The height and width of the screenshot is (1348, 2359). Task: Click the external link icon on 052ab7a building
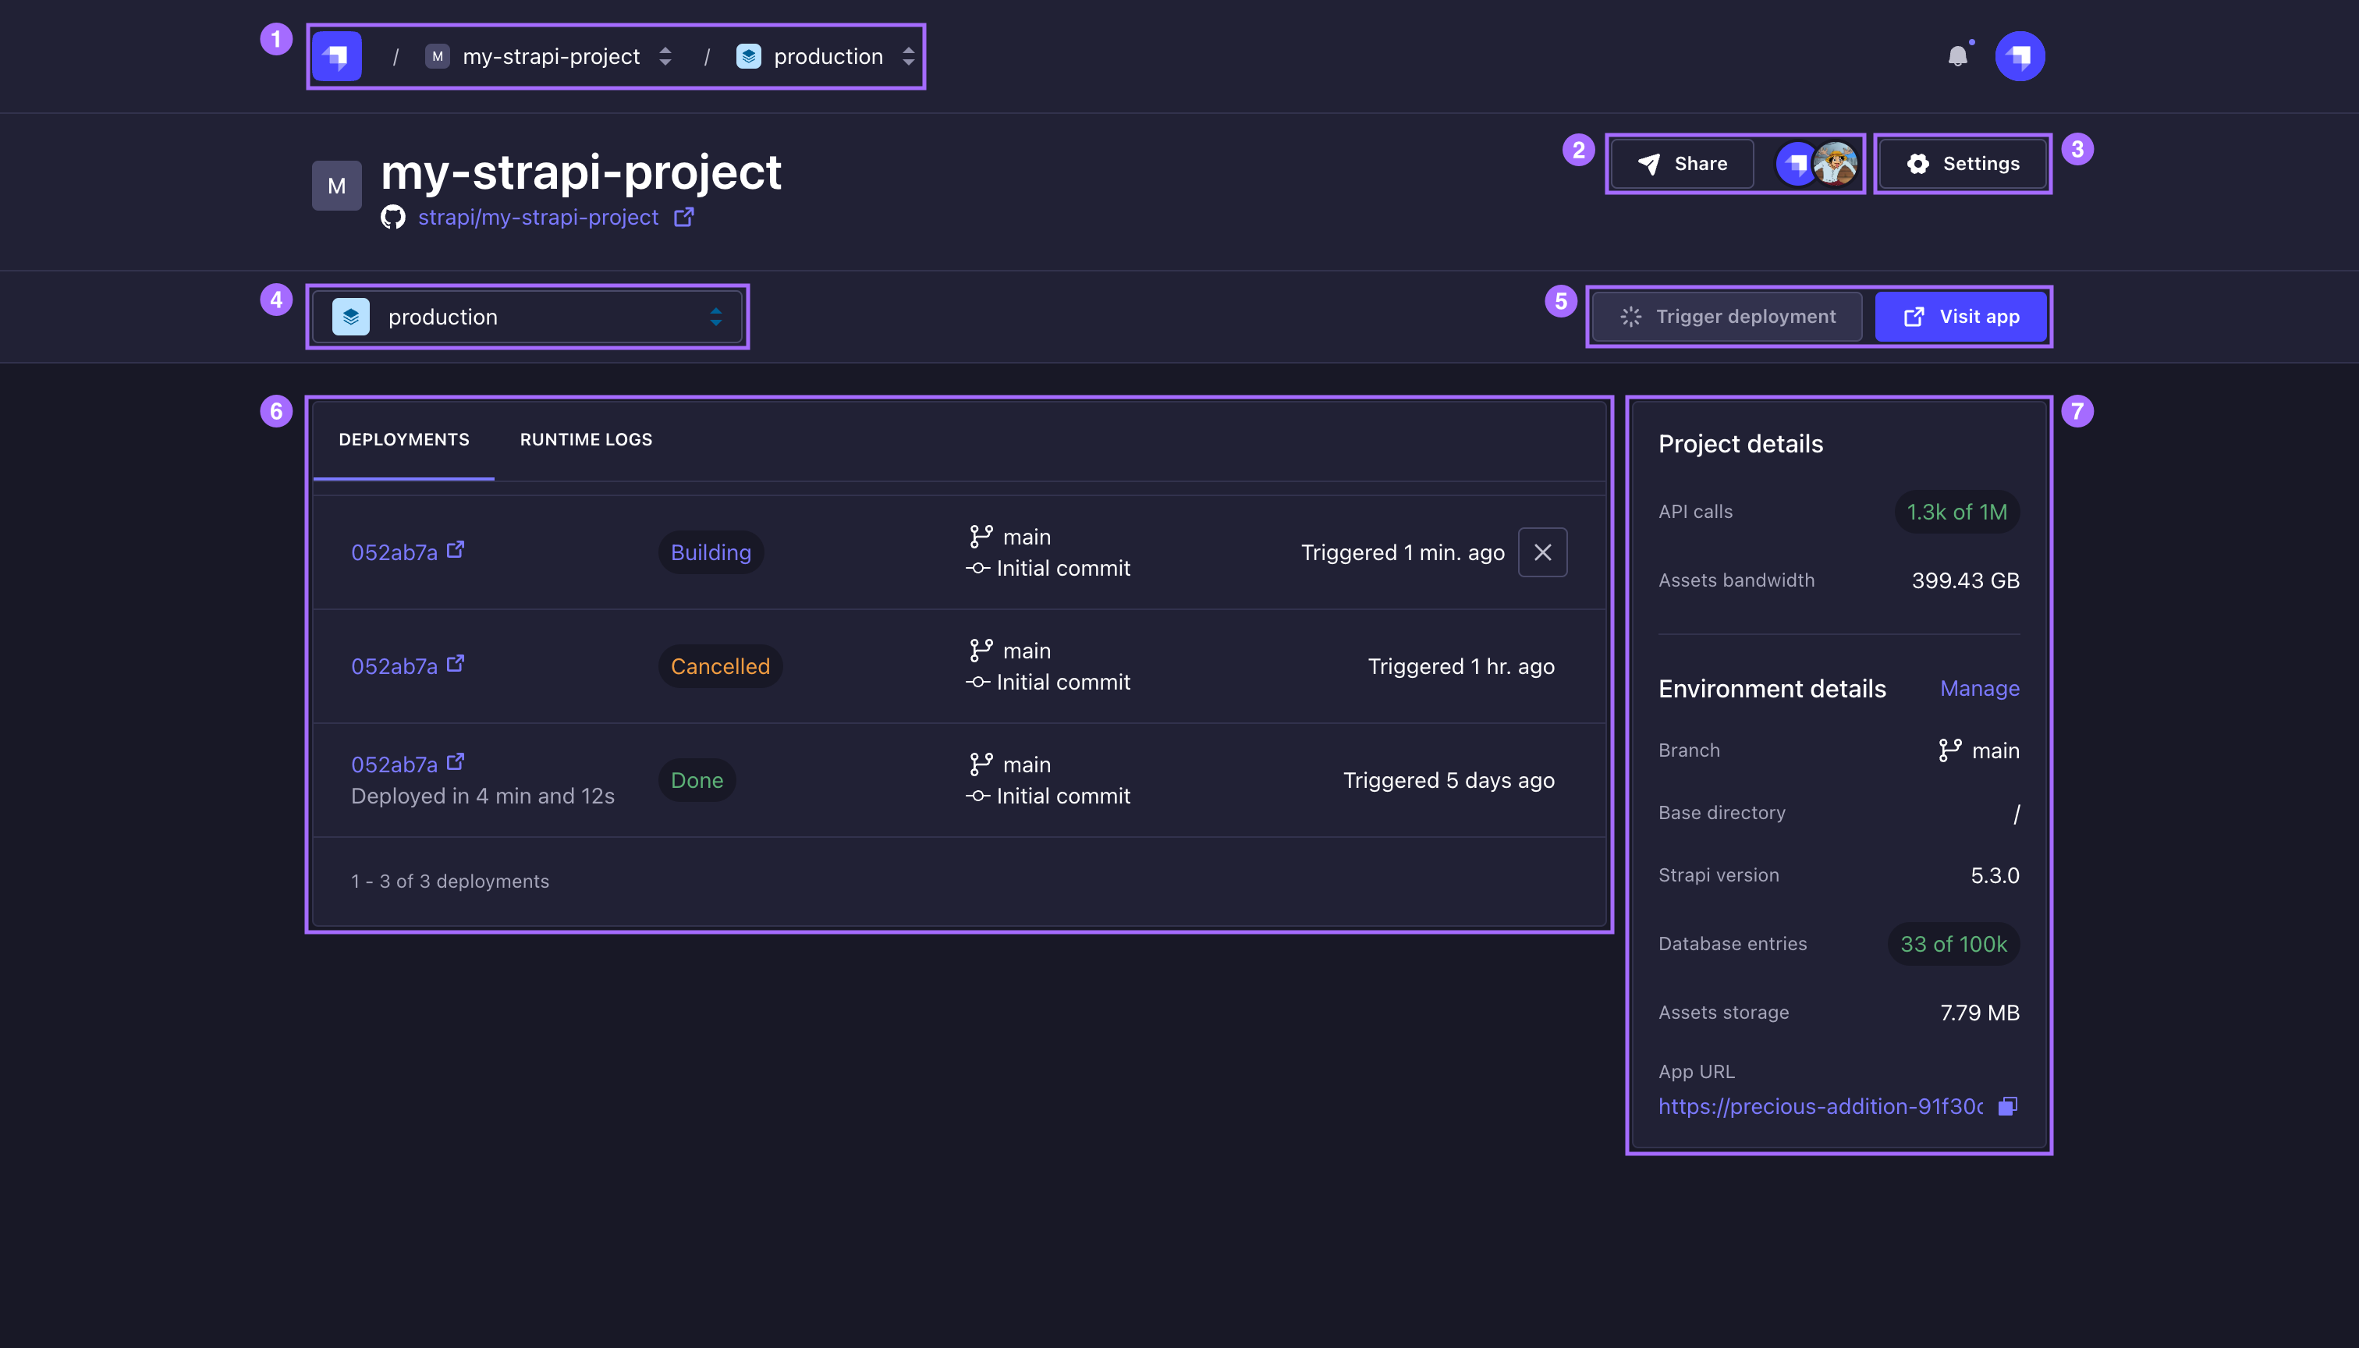click(457, 549)
